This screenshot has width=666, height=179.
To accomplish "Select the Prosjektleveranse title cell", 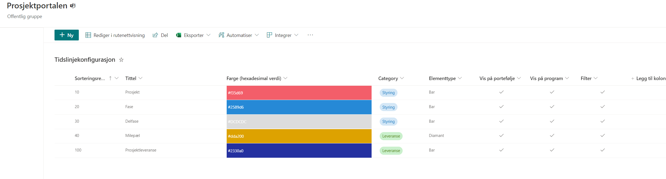I will [x=141, y=150].
